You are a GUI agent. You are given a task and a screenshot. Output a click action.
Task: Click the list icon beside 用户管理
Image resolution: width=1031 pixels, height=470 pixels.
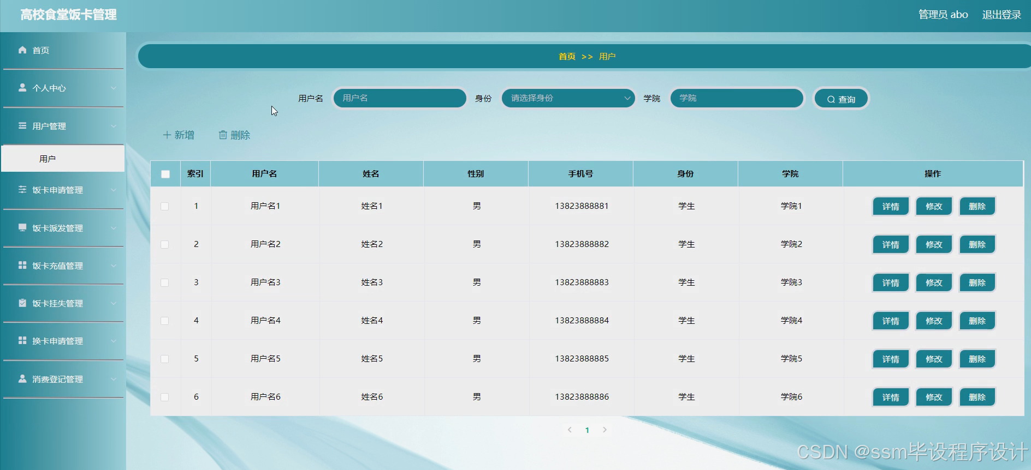[22, 126]
